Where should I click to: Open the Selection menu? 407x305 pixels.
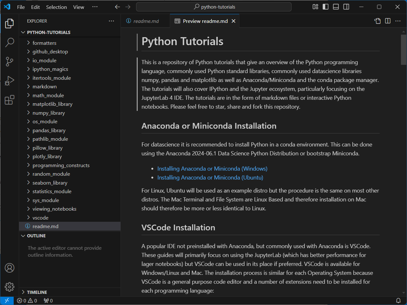[x=56, y=7]
